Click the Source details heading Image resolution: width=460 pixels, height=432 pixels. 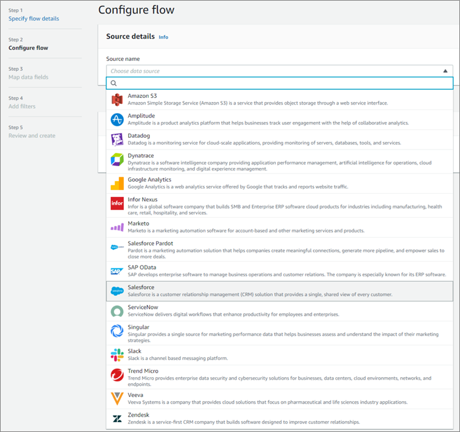pos(131,36)
